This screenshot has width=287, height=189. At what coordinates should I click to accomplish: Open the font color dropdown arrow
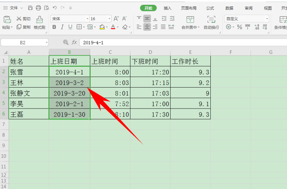click(x=118, y=27)
